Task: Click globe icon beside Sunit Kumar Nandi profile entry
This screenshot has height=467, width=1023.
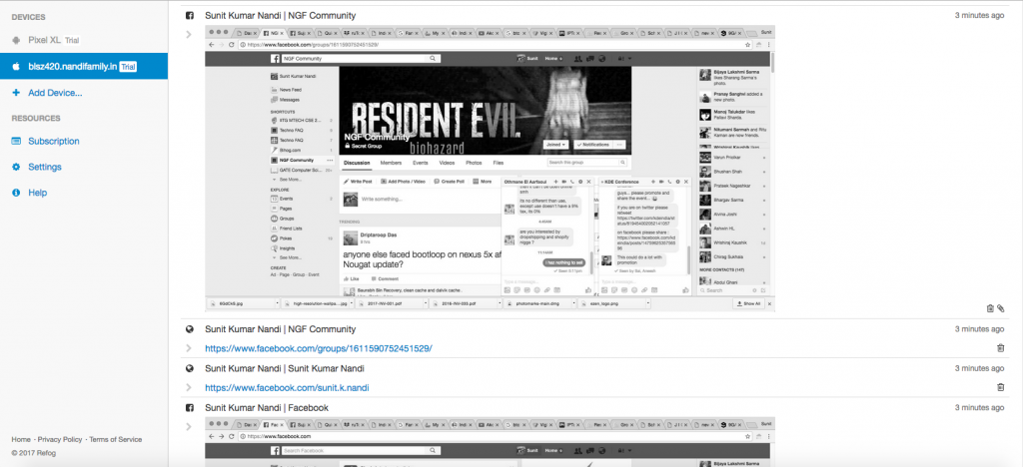Action: click(190, 368)
